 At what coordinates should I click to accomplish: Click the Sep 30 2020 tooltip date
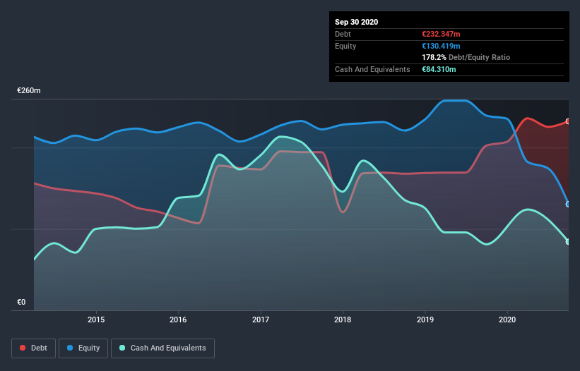coord(357,22)
